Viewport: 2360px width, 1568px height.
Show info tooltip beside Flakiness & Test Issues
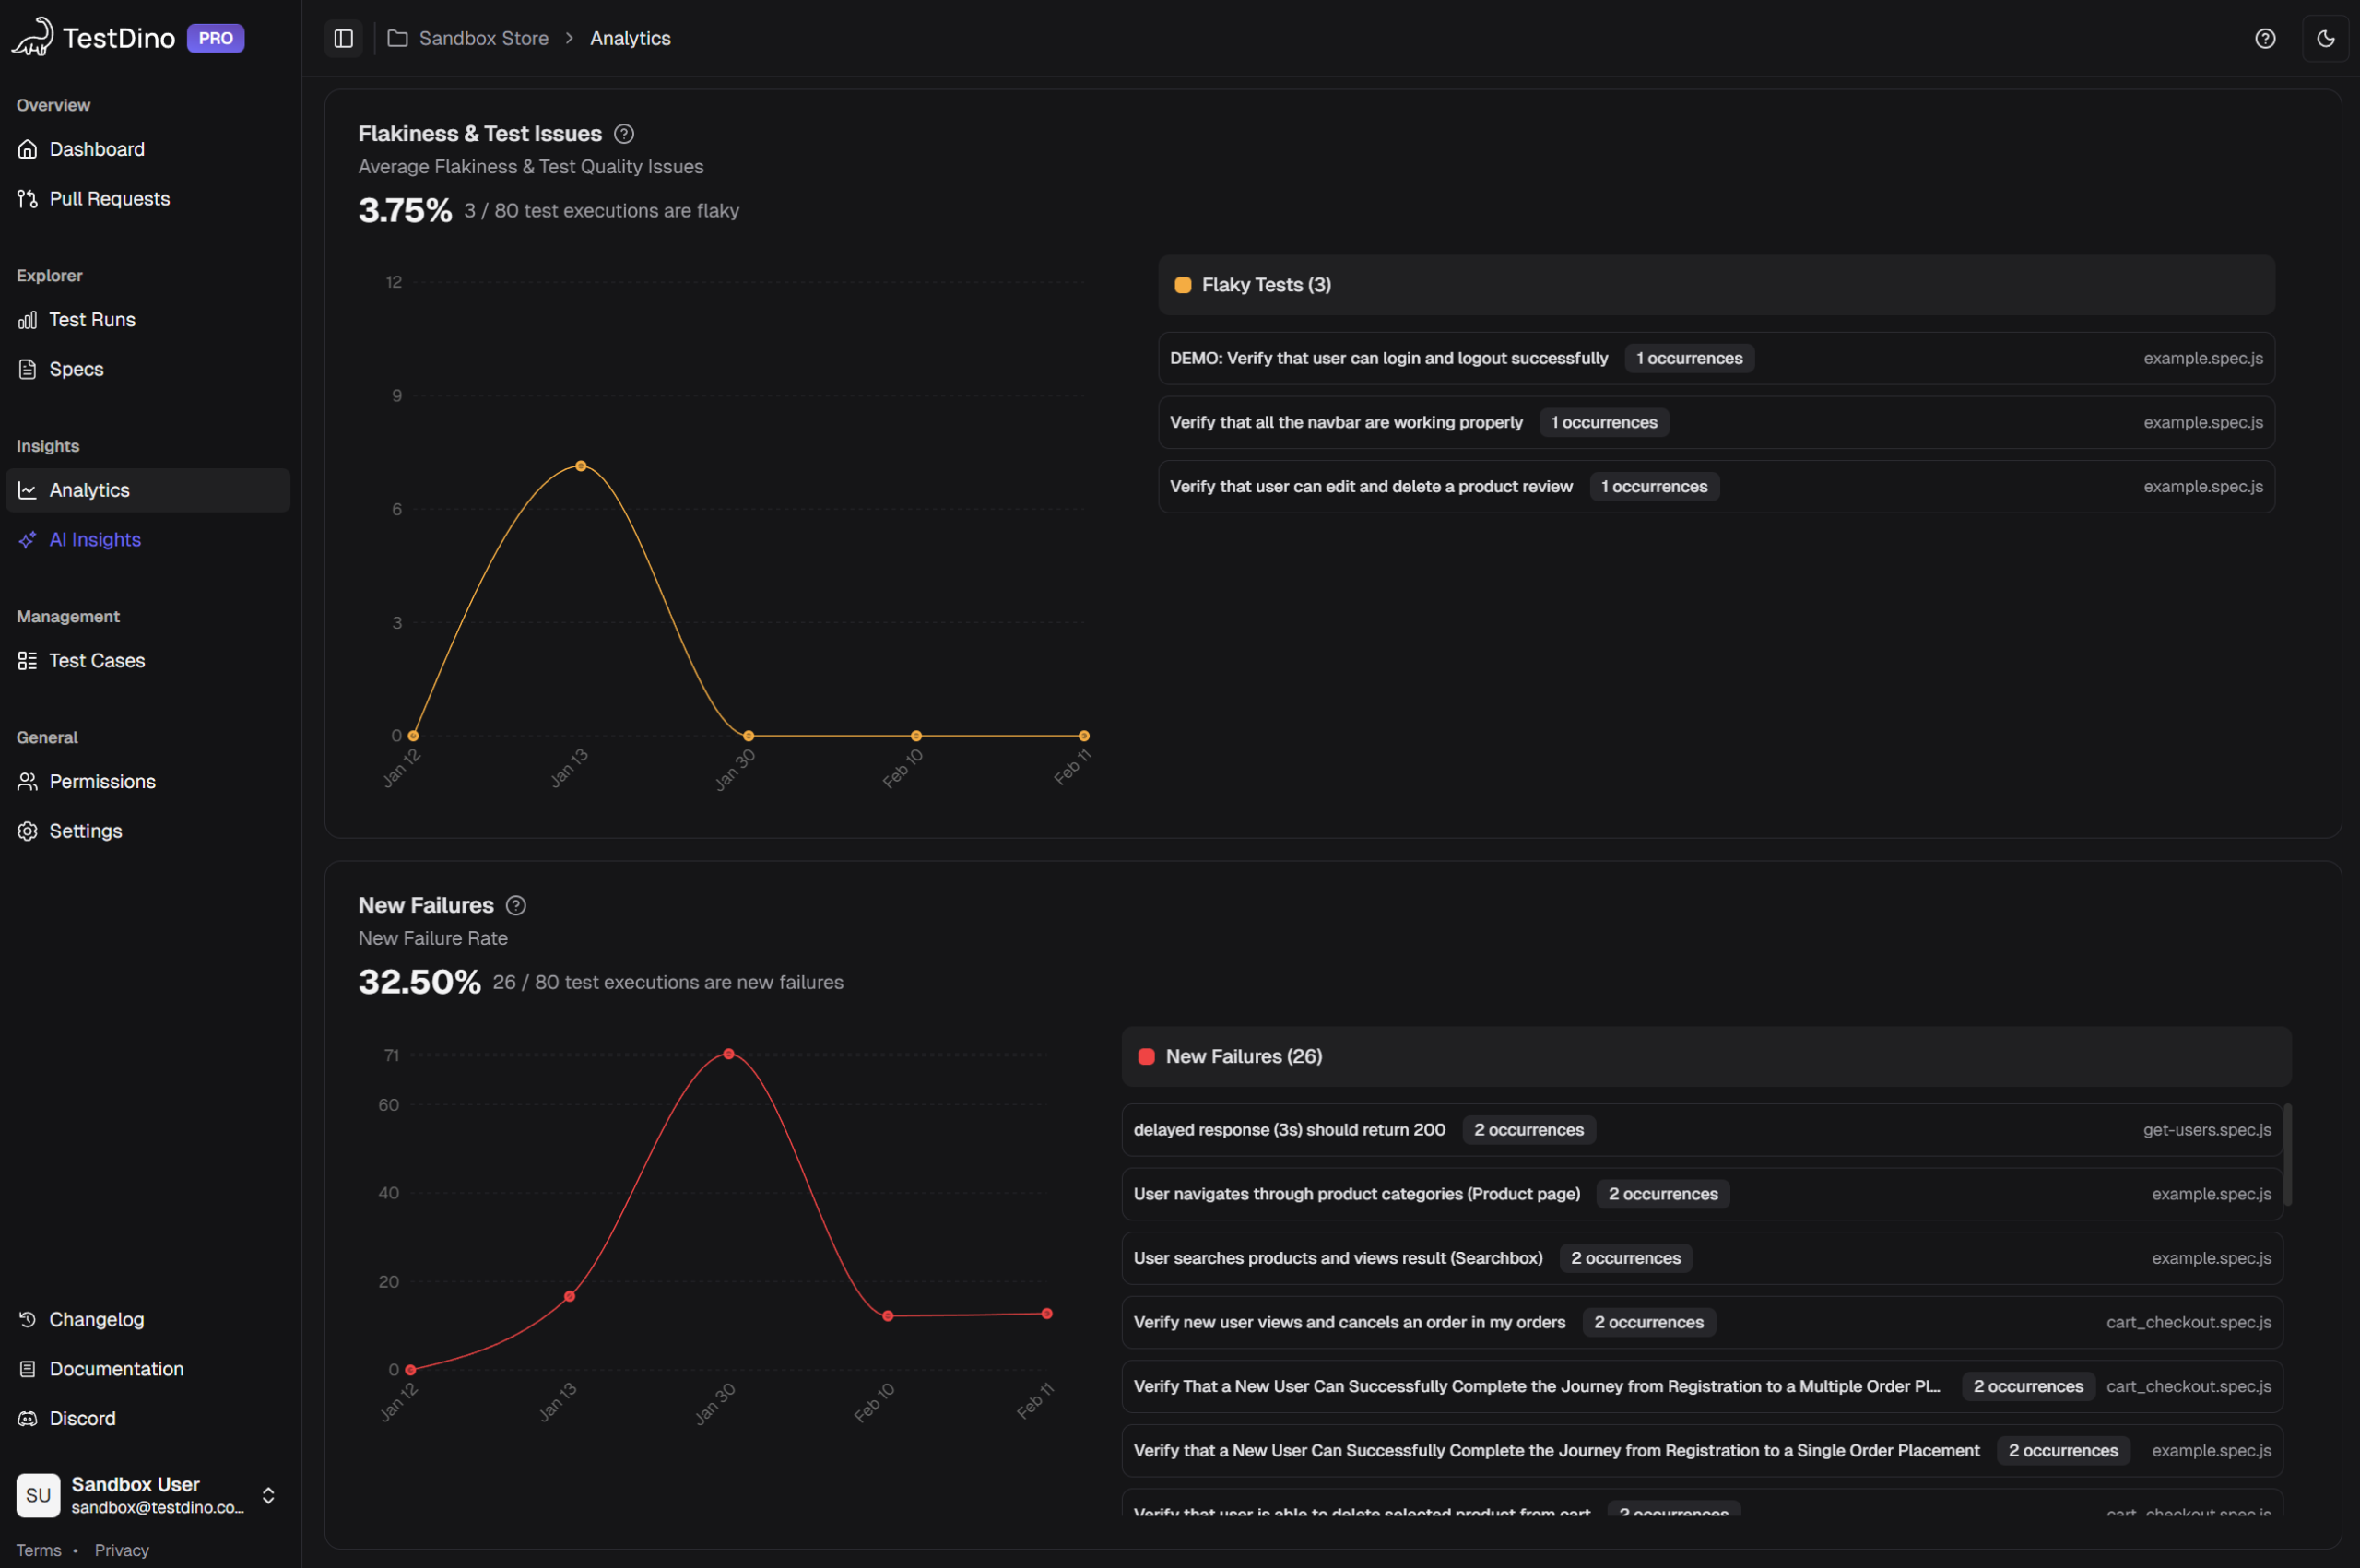point(624,134)
